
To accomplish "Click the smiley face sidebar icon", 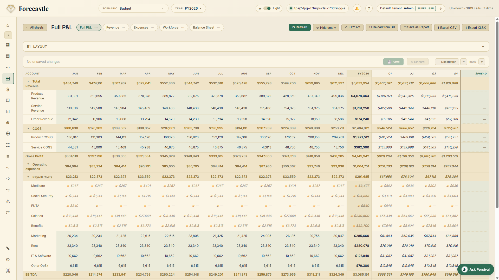I will coord(8,123).
